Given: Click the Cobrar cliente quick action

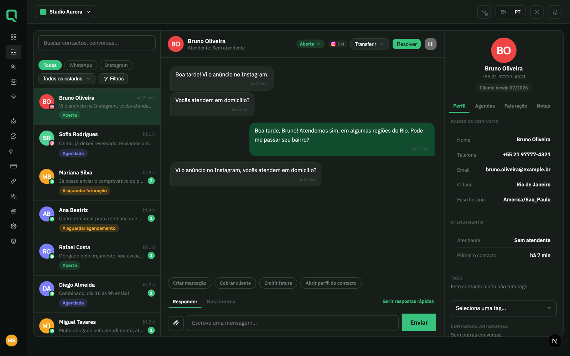Looking at the screenshot, I should 235,283.
